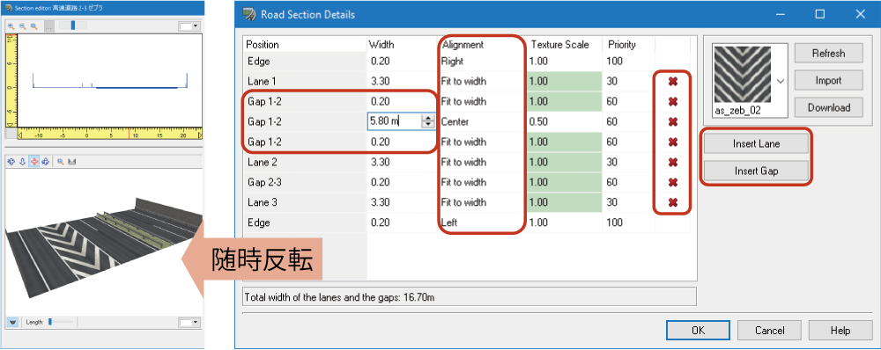Click the road profile icon in preview toolbar
This screenshot has width=881, height=350.
pyautogui.click(x=72, y=162)
